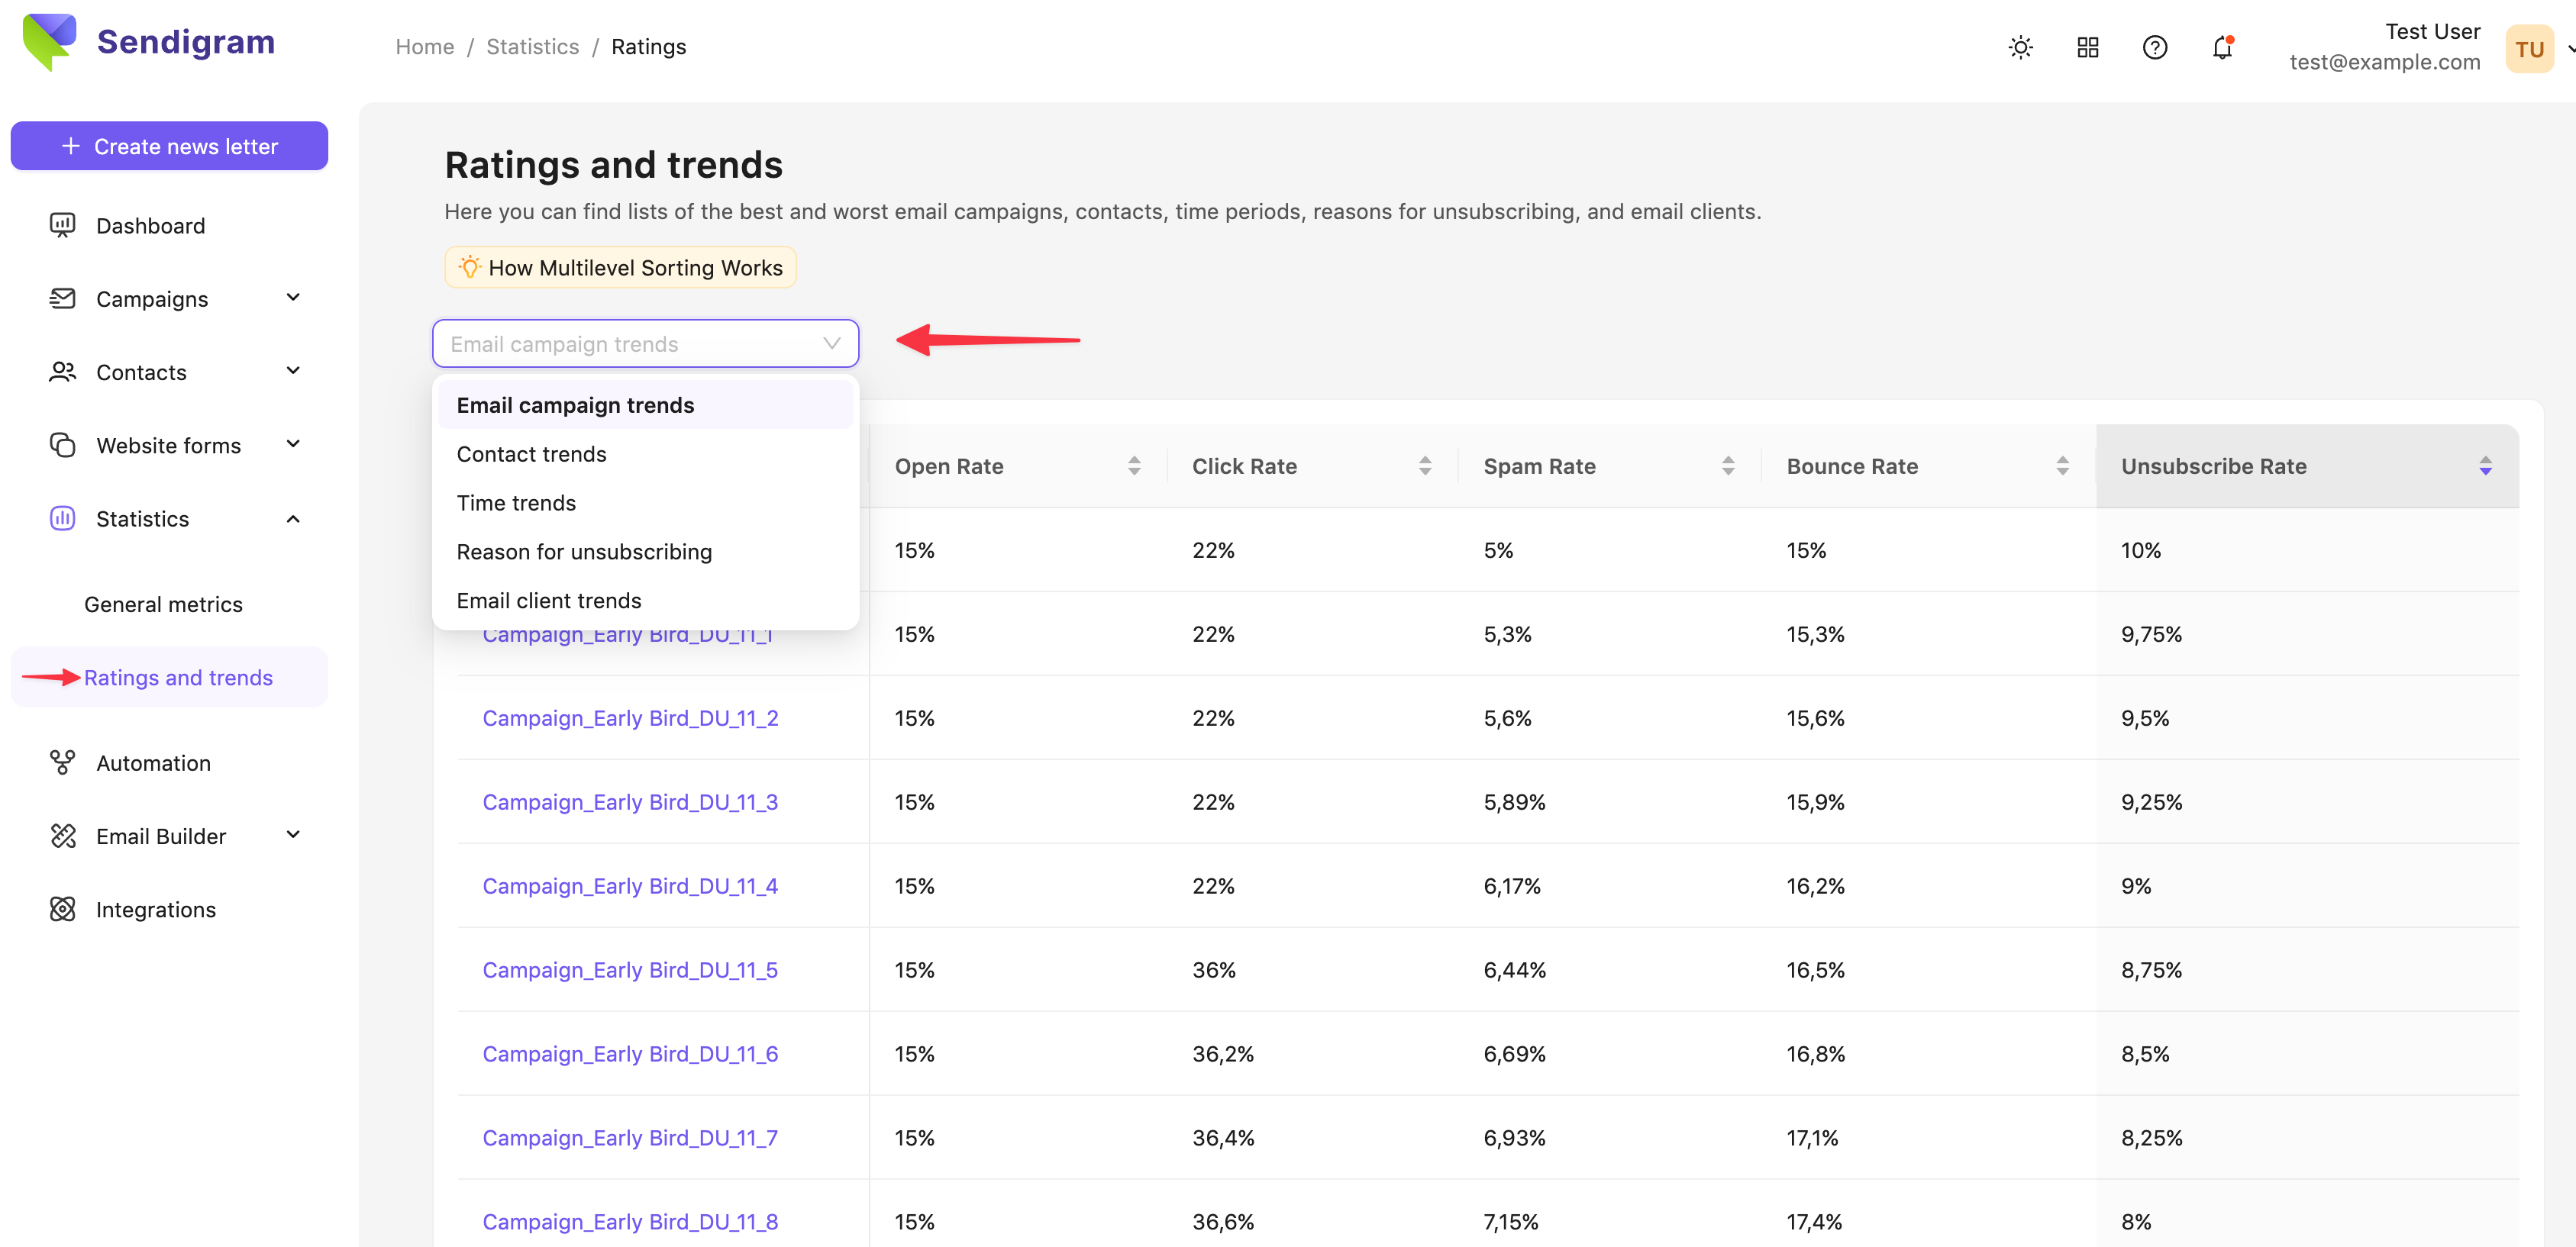Image resolution: width=2576 pixels, height=1247 pixels.
Task: Click the Dashboard sidebar icon
Action: (62, 225)
